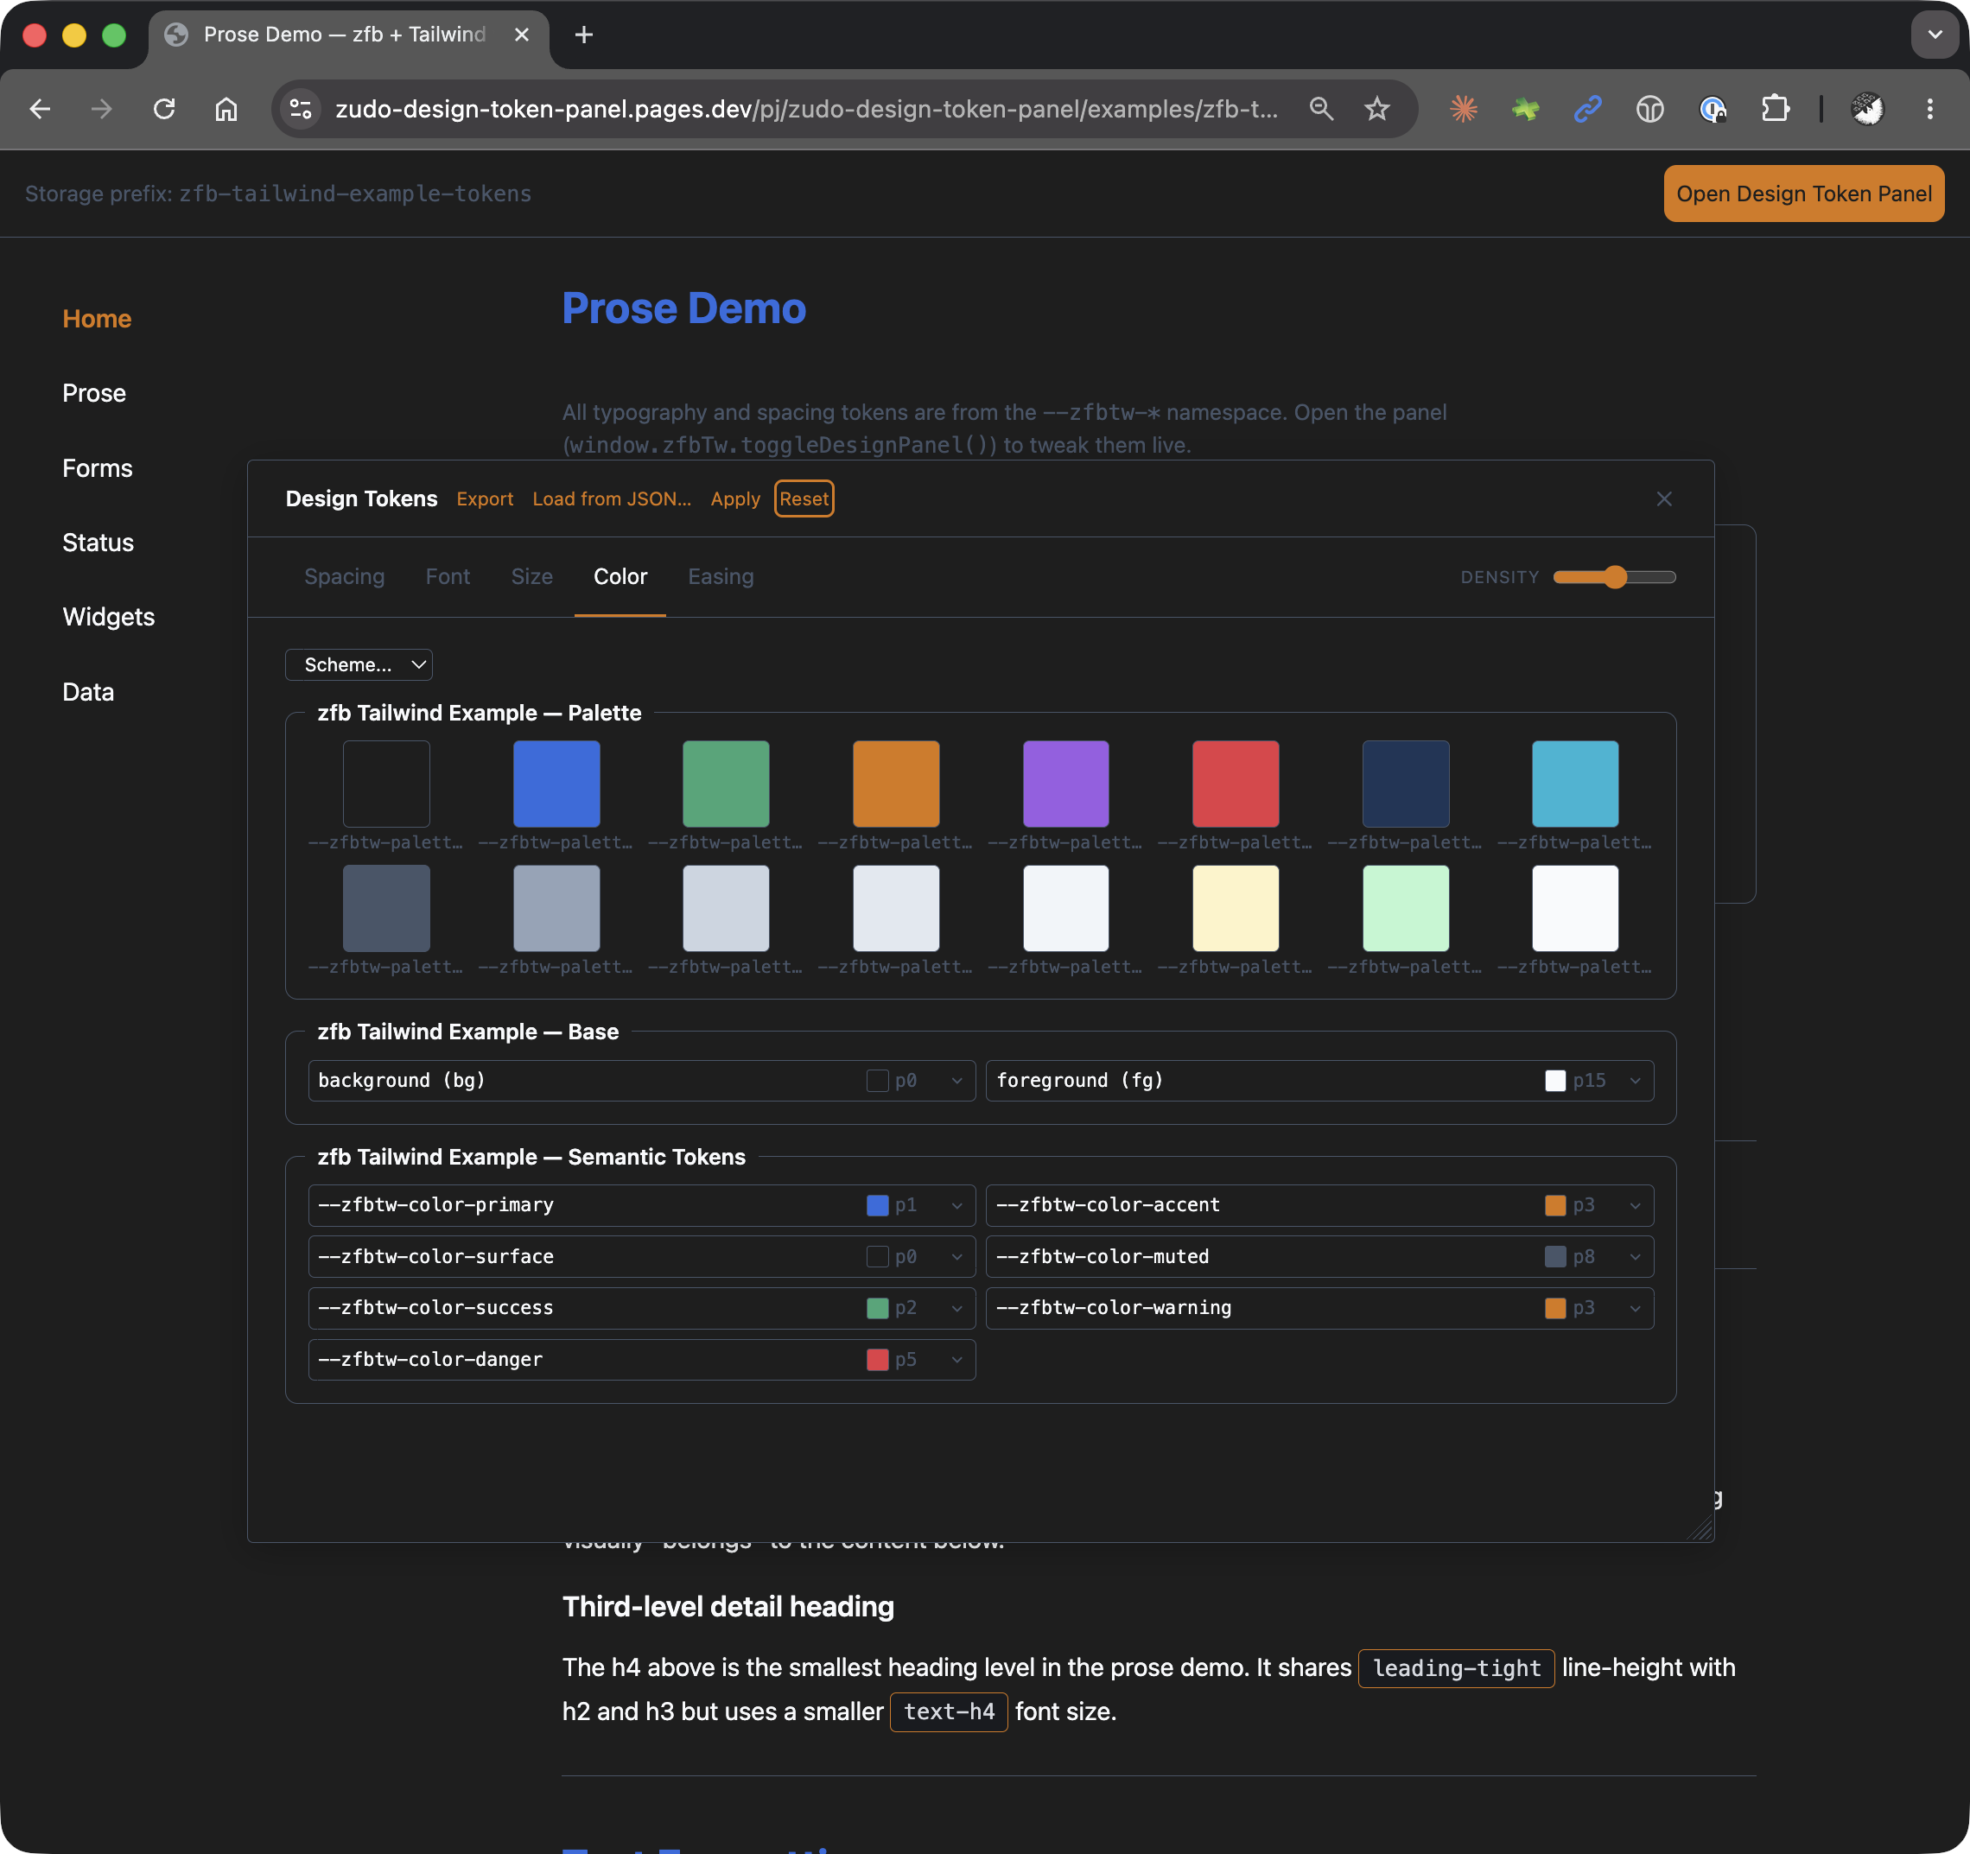Pick the orange palette swatch

(x=896, y=784)
